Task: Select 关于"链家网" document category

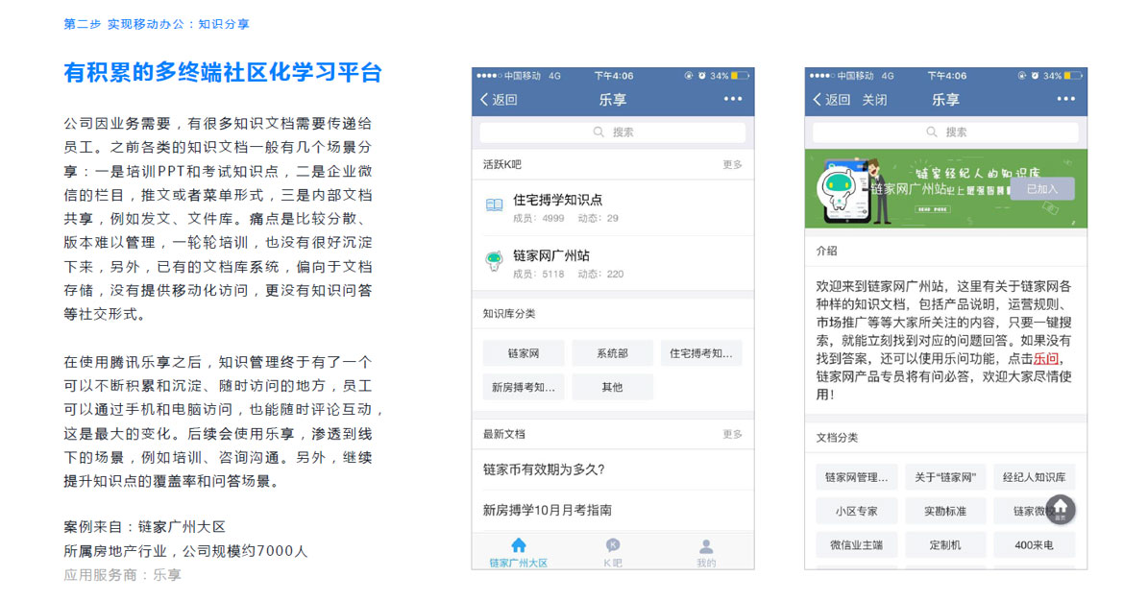Action: pos(945,477)
